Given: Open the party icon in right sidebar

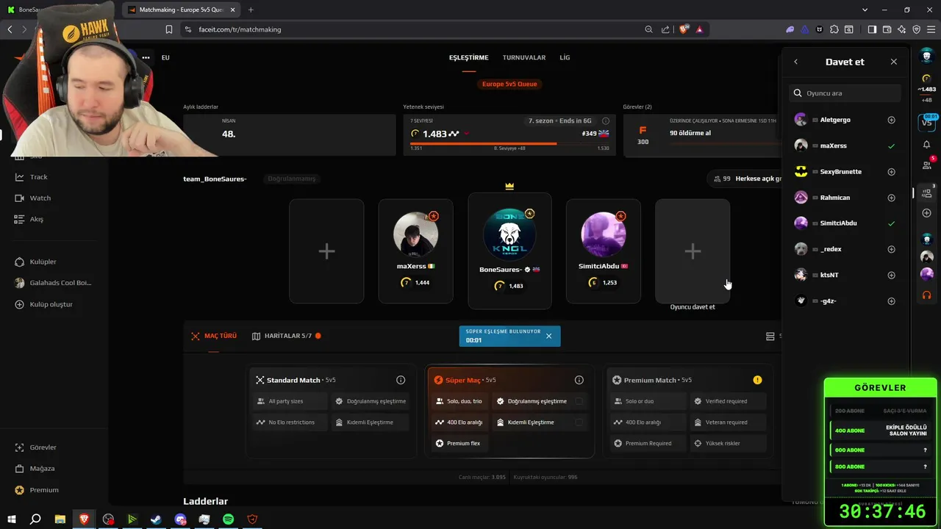Looking at the screenshot, I should tap(926, 192).
